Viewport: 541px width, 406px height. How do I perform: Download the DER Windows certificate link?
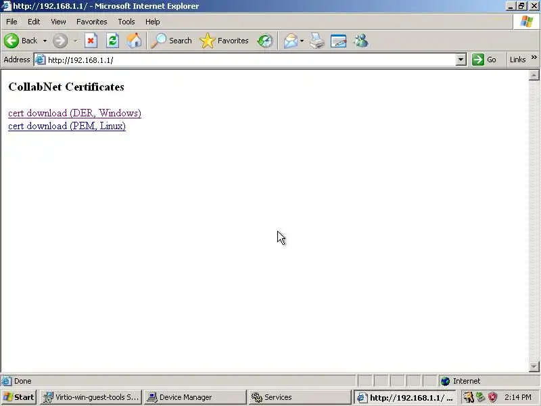point(74,113)
